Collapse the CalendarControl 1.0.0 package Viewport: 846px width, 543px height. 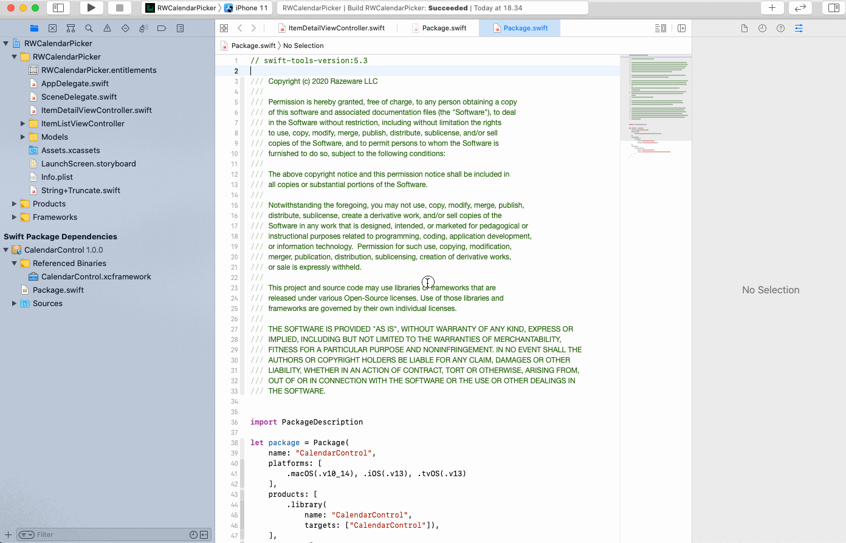[6, 250]
